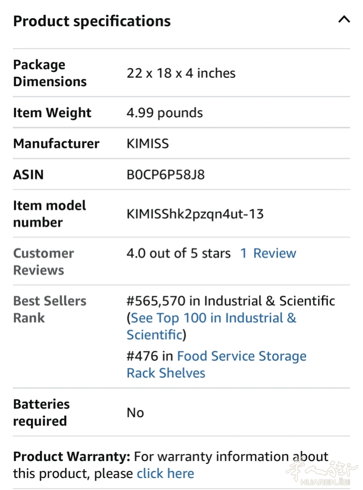Image resolution: width=363 pixels, height=490 pixels.
Task: Click the Product specifications heading
Action: point(92,21)
